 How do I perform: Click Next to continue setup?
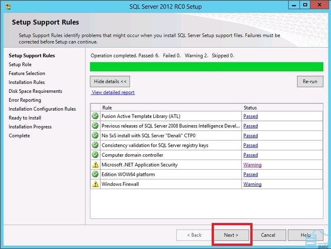[x=231, y=235]
